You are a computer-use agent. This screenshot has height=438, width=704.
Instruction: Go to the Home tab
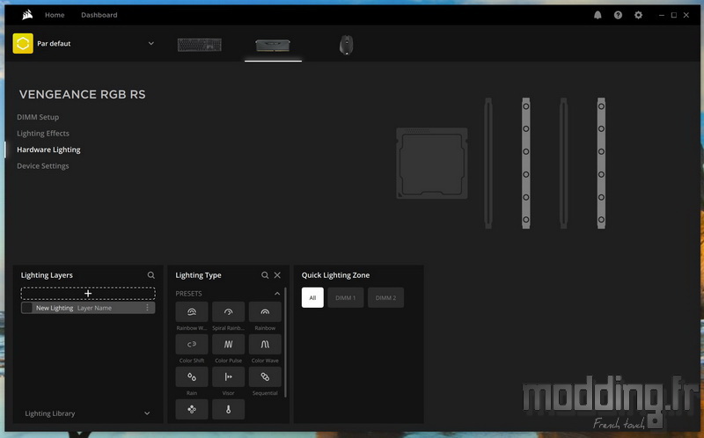[x=55, y=15]
